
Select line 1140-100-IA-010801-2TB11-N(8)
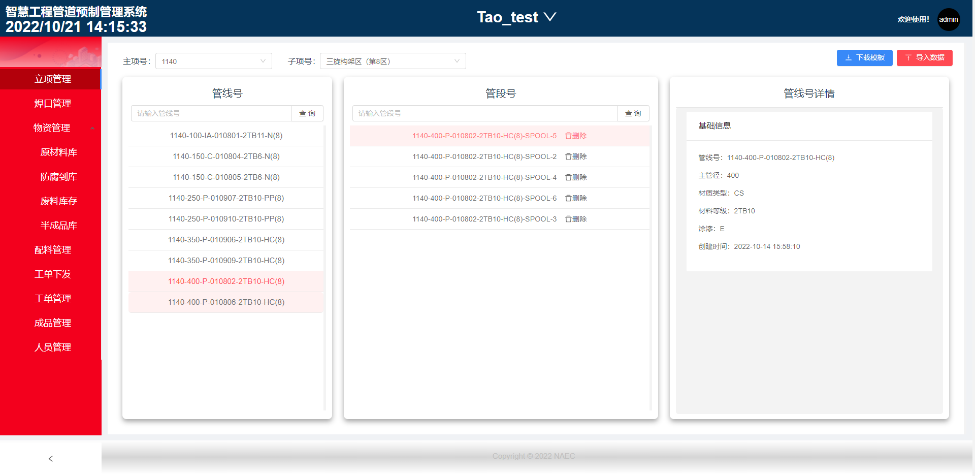[226, 136]
